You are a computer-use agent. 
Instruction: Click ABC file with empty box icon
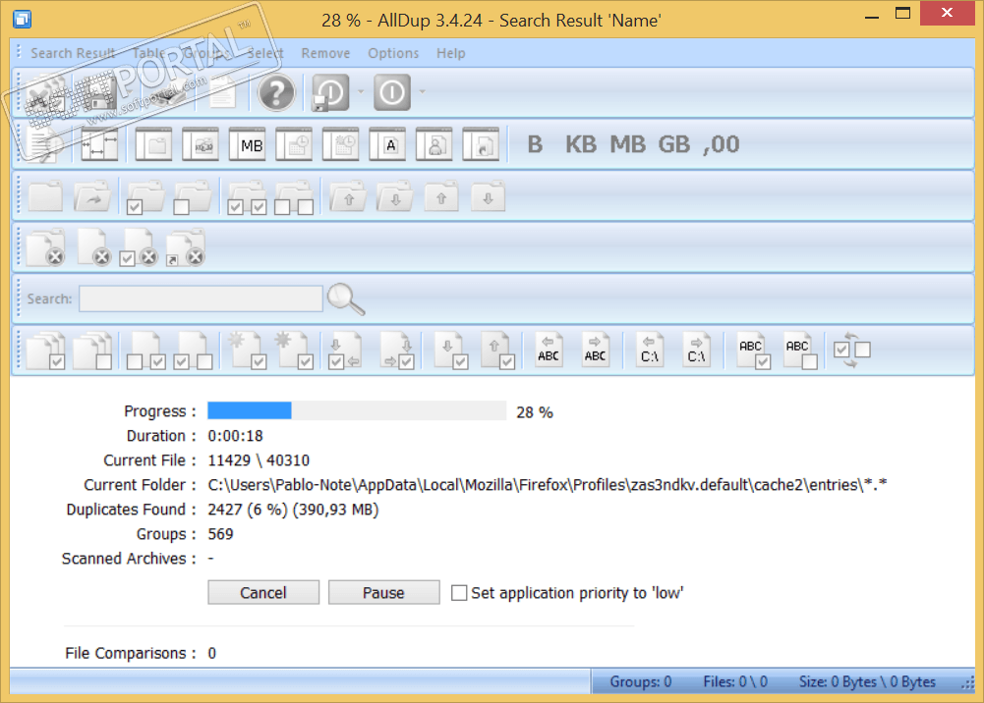[800, 351]
